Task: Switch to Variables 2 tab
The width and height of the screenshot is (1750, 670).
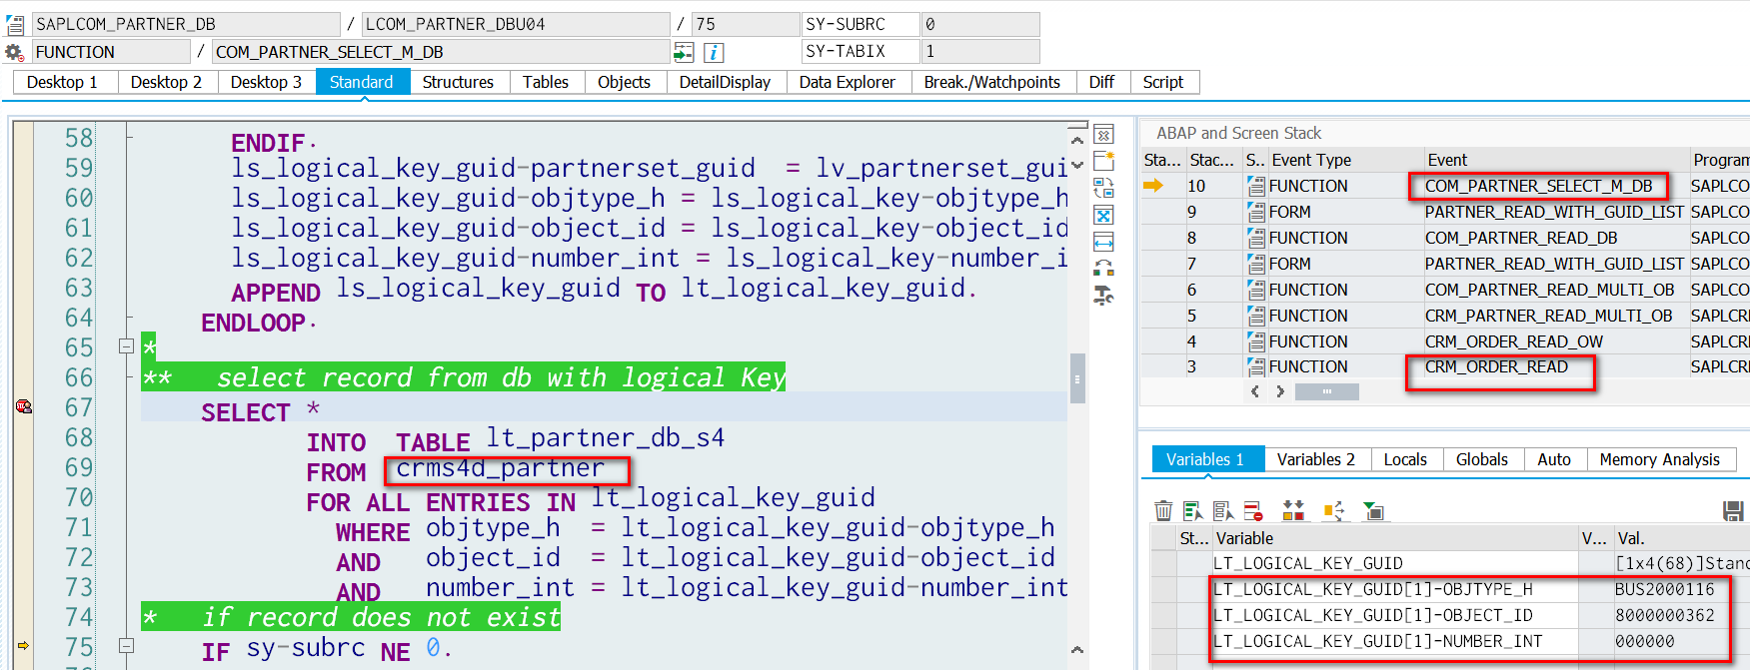Action: pos(1316,459)
